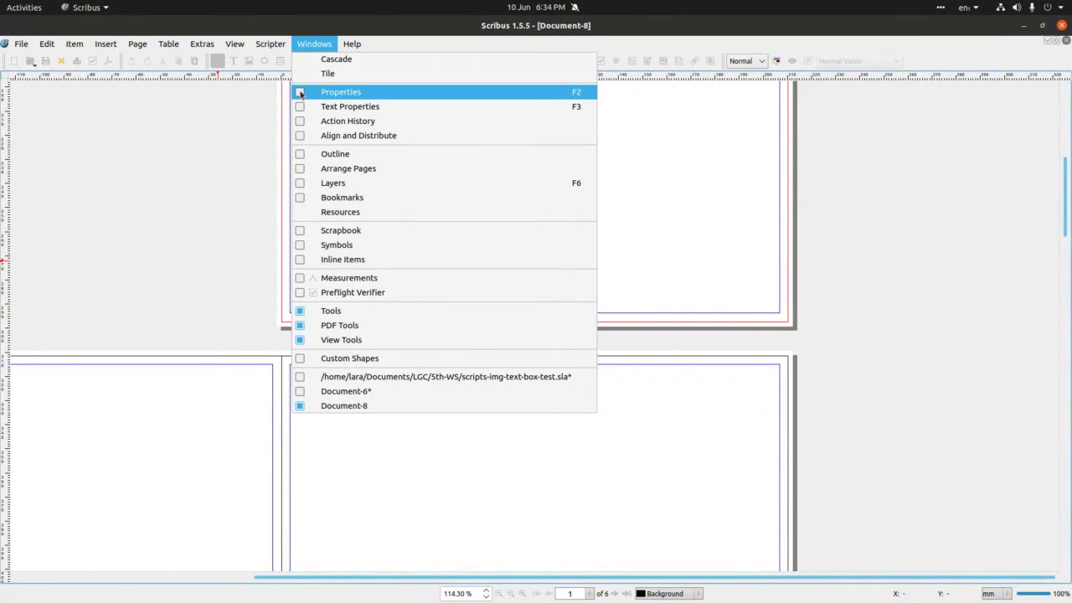The width and height of the screenshot is (1072, 603).
Task: Toggle Preview Mode eye icon
Action: point(792,61)
